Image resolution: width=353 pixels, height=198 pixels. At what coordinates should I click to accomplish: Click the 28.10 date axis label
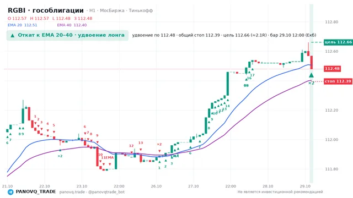(268, 186)
